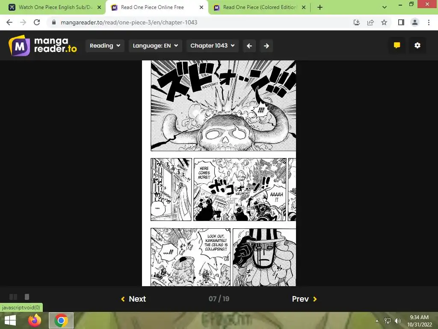Go to Prev page
The width and height of the screenshot is (438, 329).
point(305,299)
